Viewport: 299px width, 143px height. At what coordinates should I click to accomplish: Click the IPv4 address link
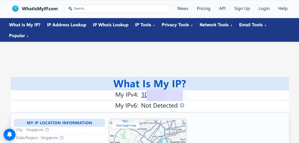point(144,95)
